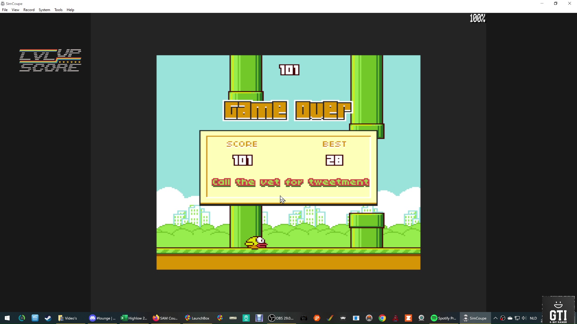The image size is (577, 324).
Task: Open the volume speaker tray icon
Action: click(524, 318)
